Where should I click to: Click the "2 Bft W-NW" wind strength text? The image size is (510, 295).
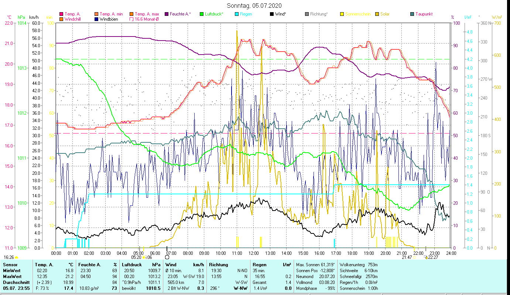179,288
